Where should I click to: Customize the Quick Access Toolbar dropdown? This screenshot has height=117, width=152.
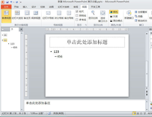[x=21, y=2]
